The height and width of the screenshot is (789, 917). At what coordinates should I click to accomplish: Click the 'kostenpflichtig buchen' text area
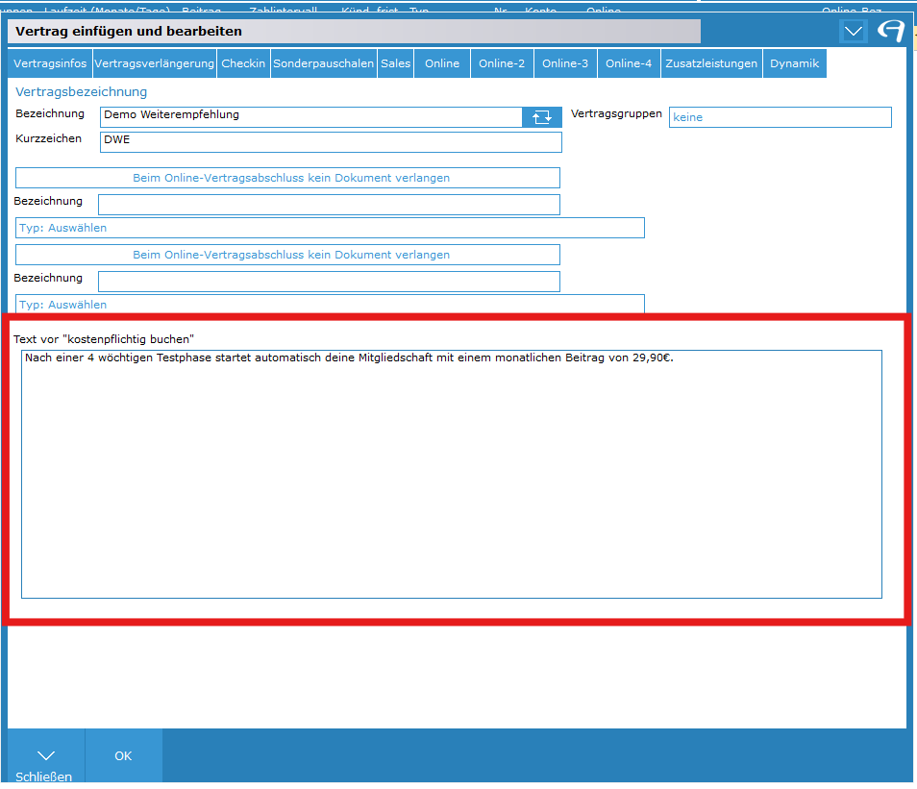(x=451, y=474)
